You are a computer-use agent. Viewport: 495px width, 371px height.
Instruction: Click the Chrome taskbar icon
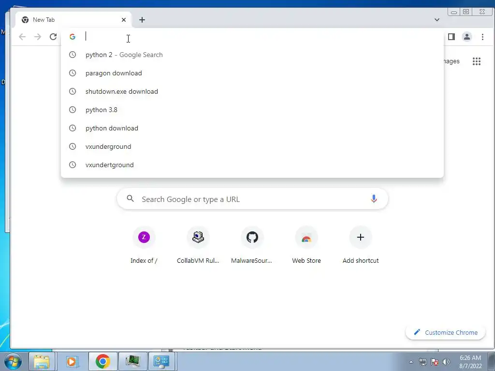click(x=102, y=361)
